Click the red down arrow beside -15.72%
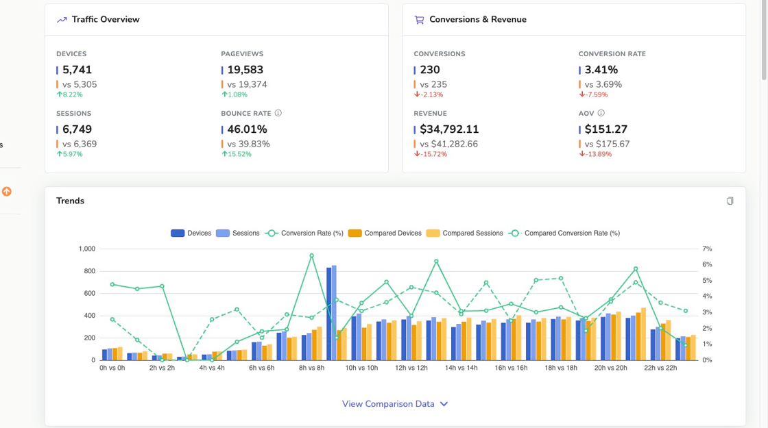The width and height of the screenshot is (768, 428). coord(416,155)
